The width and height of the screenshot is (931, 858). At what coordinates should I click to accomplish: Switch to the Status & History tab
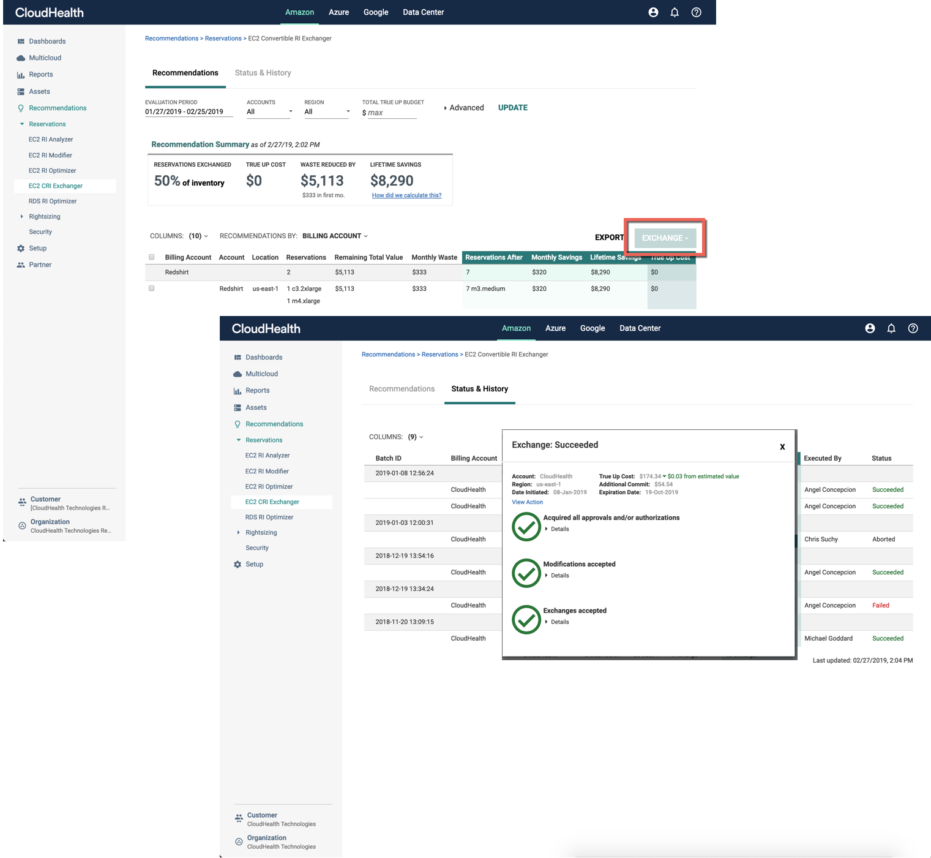[263, 73]
